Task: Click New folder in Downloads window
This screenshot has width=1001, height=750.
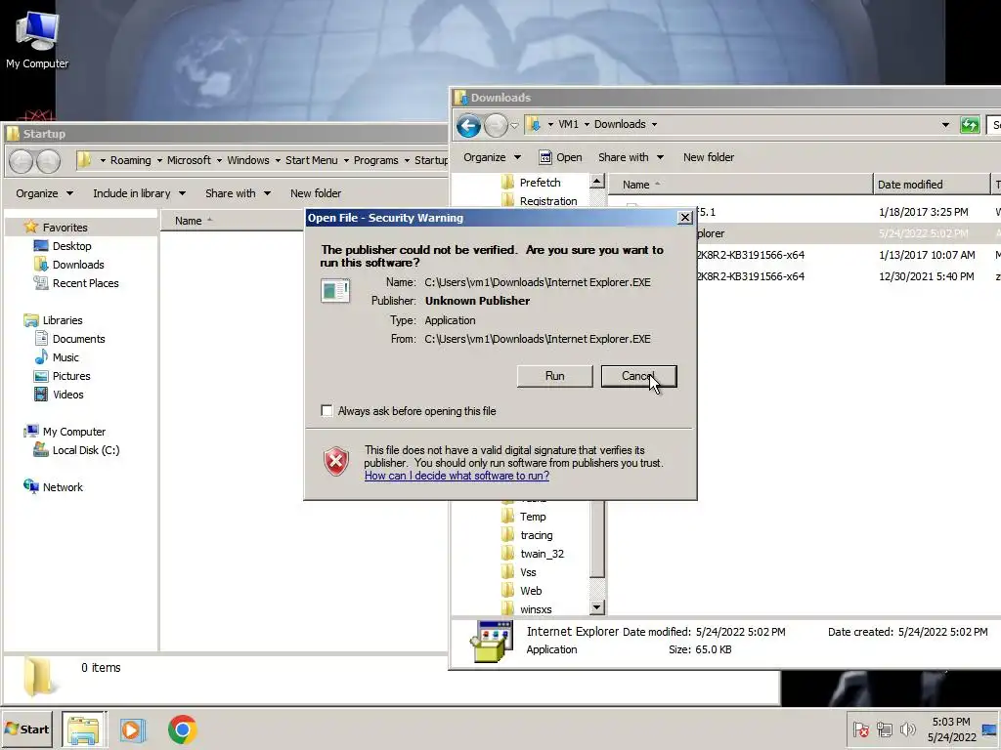Action: [x=709, y=157]
